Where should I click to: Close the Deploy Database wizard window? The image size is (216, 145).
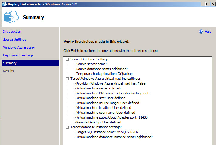(213, 4)
